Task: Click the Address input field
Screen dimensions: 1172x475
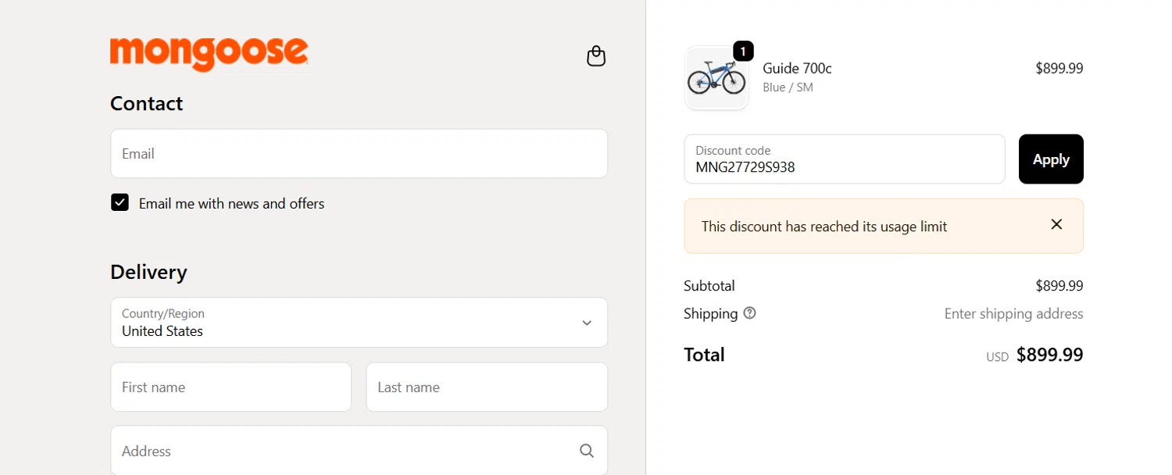Action: pos(359,451)
